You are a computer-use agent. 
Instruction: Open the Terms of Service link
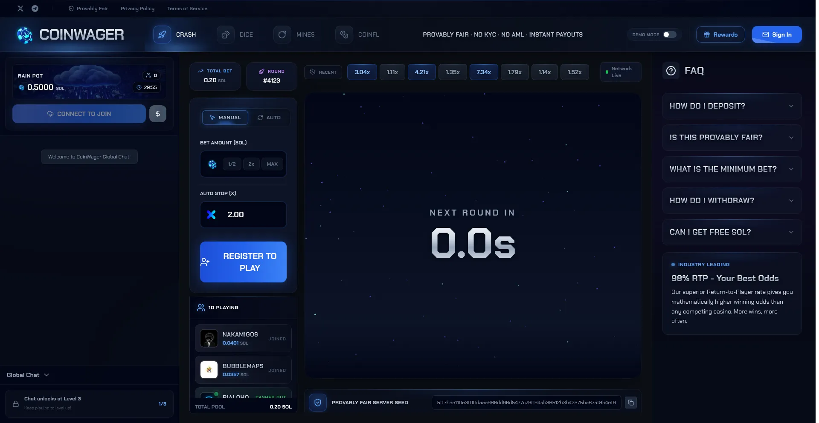click(187, 9)
